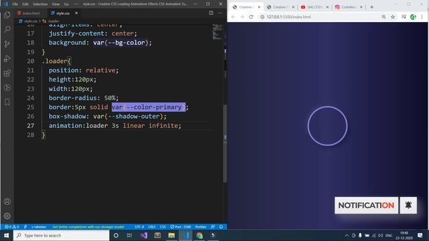The width and height of the screenshot is (429, 241).
Task: Click the animation:loader line of code
Action: coord(115,125)
